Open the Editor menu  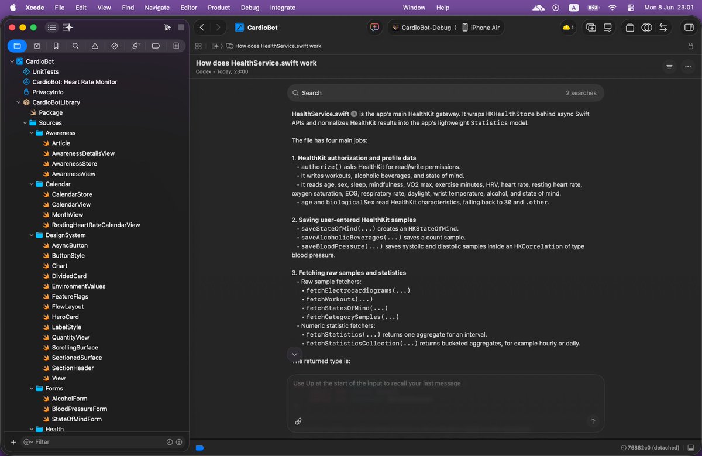pyautogui.click(x=189, y=8)
